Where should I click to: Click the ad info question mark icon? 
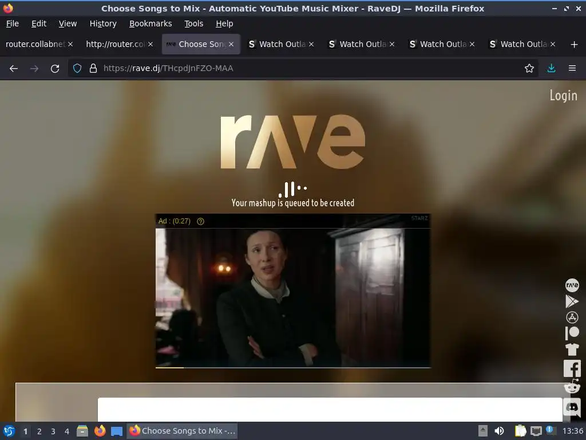200,221
